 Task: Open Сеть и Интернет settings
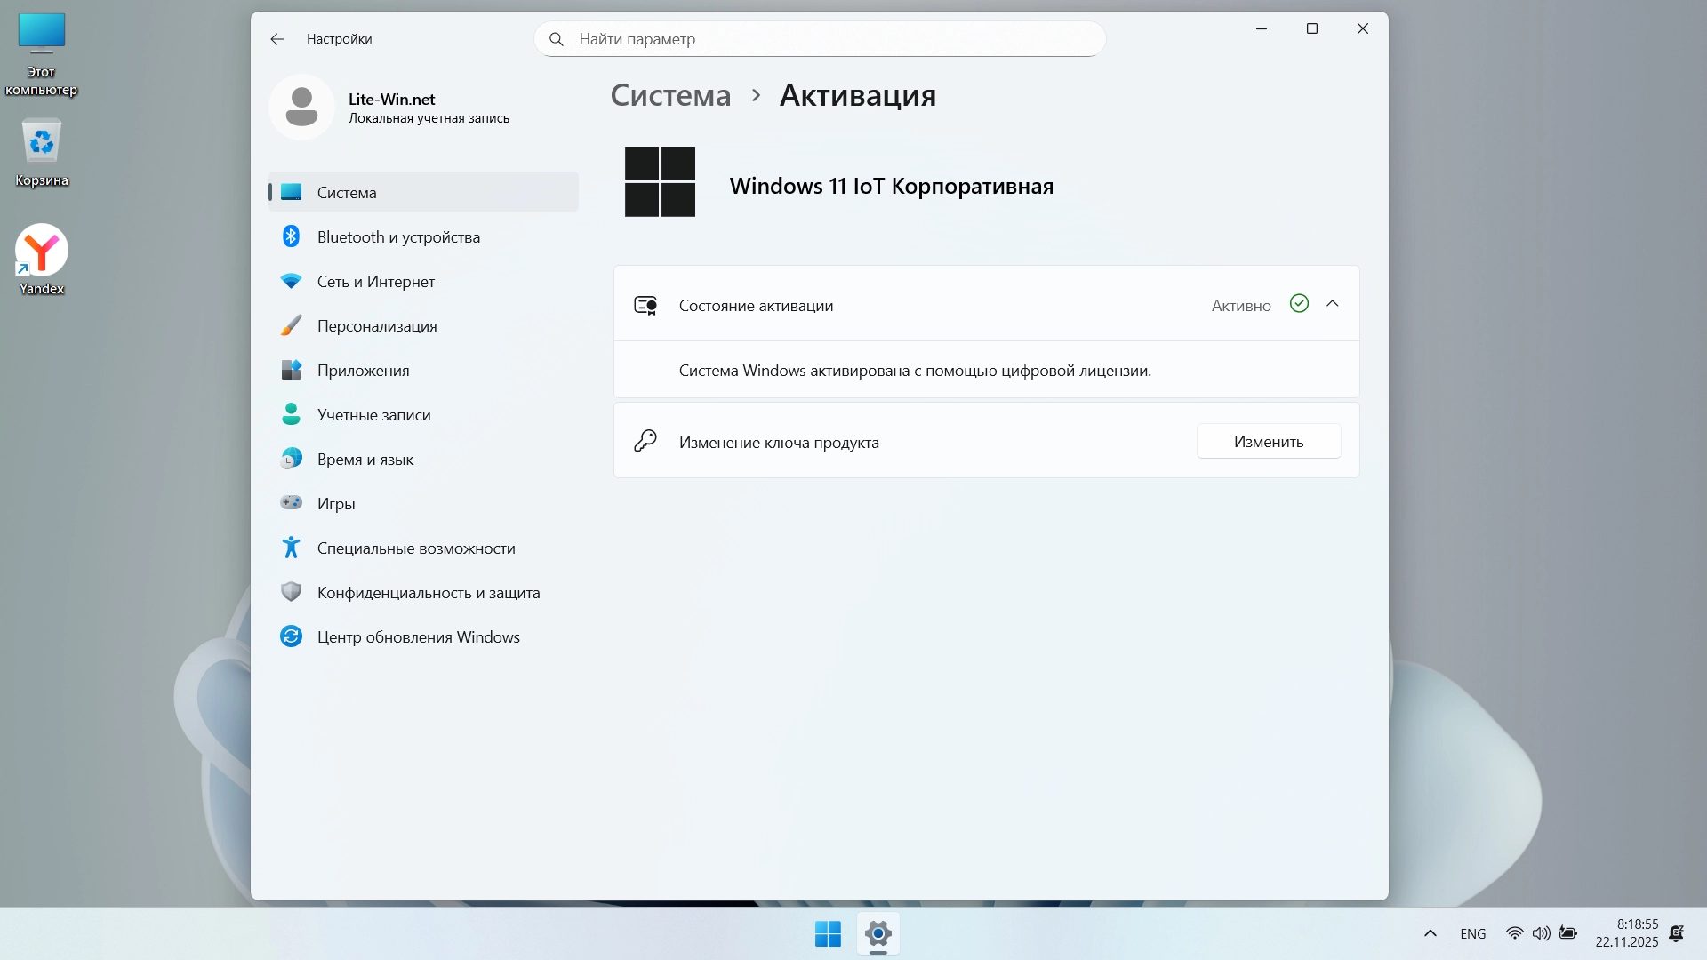click(375, 282)
